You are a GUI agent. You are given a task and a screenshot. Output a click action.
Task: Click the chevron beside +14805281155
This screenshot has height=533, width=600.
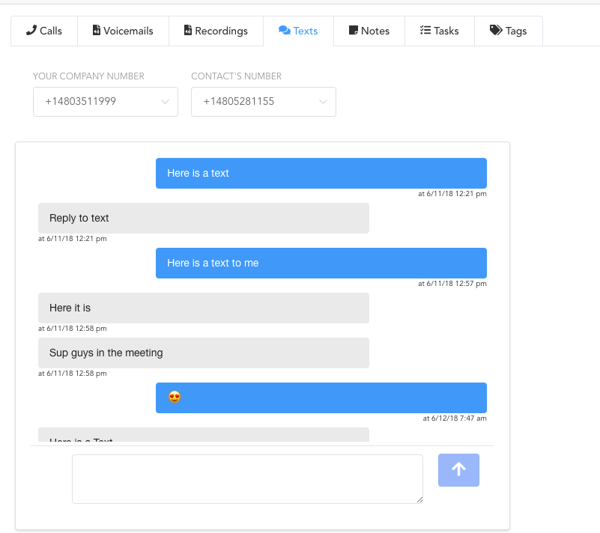pyautogui.click(x=324, y=102)
